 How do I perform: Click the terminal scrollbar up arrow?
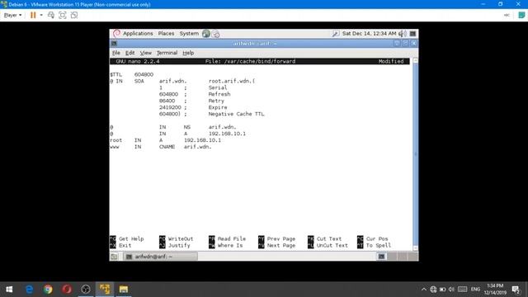[415, 60]
